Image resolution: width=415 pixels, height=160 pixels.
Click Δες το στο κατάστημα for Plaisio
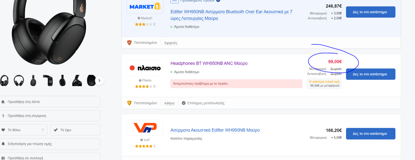click(x=371, y=74)
